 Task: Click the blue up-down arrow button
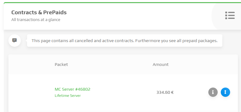pos(225,92)
